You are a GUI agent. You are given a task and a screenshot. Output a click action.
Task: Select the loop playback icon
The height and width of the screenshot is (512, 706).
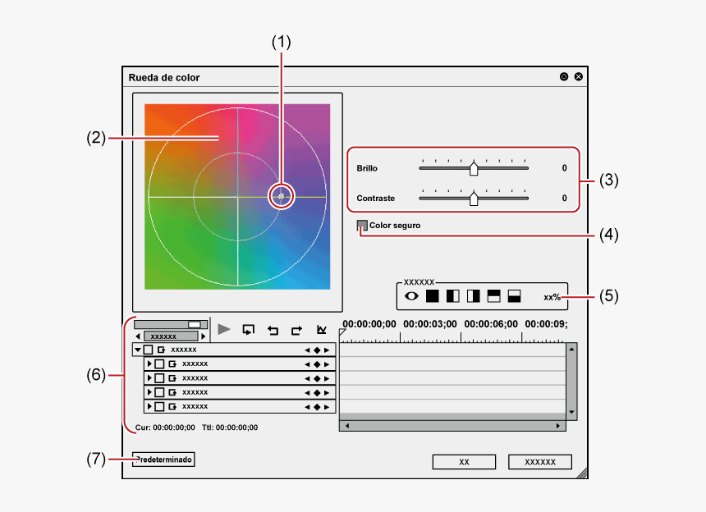coord(249,328)
